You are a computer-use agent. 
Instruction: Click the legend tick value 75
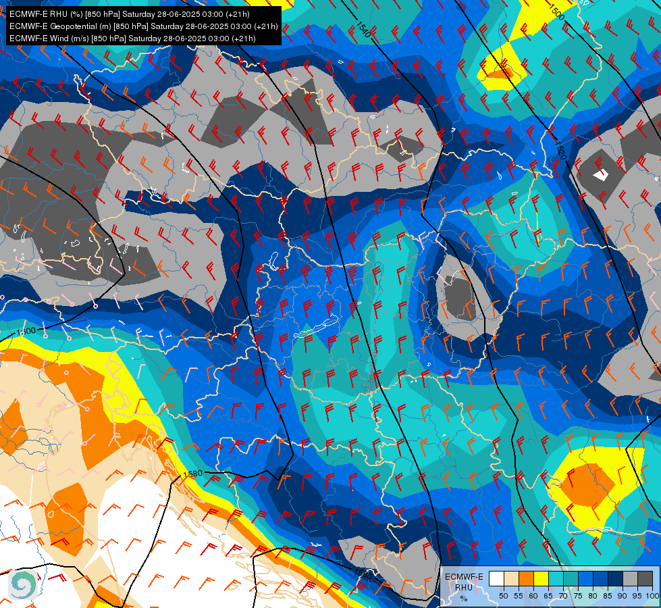pos(578,596)
